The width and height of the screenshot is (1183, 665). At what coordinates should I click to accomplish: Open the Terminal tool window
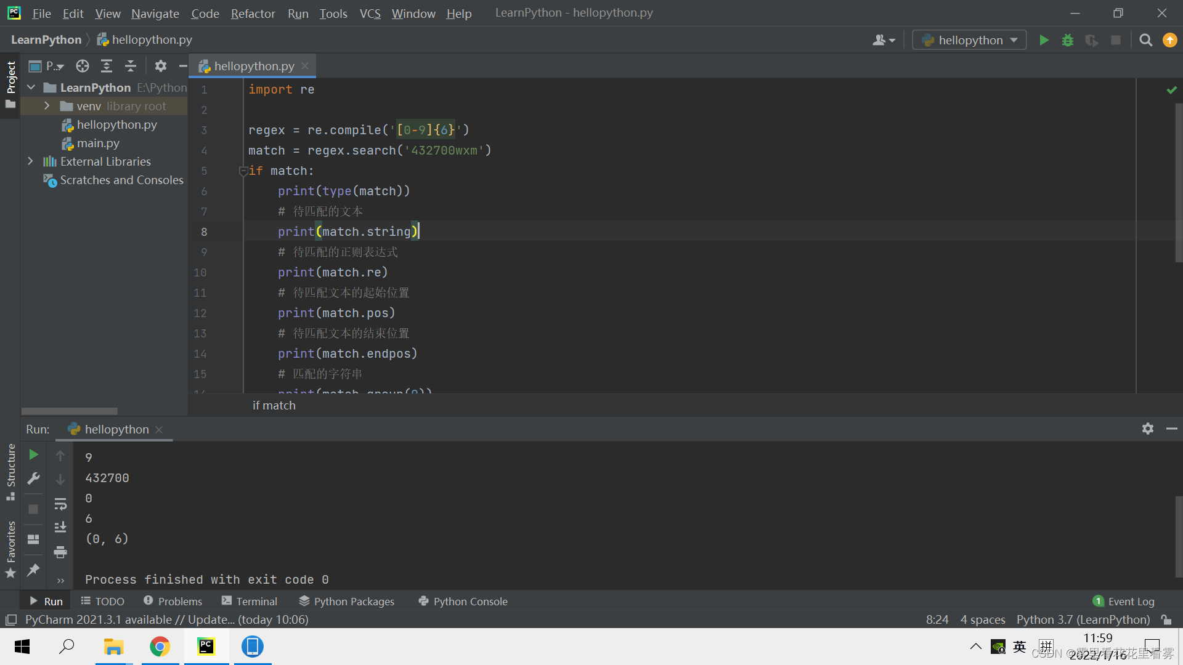pyautogui.click(x=250, y=601)
